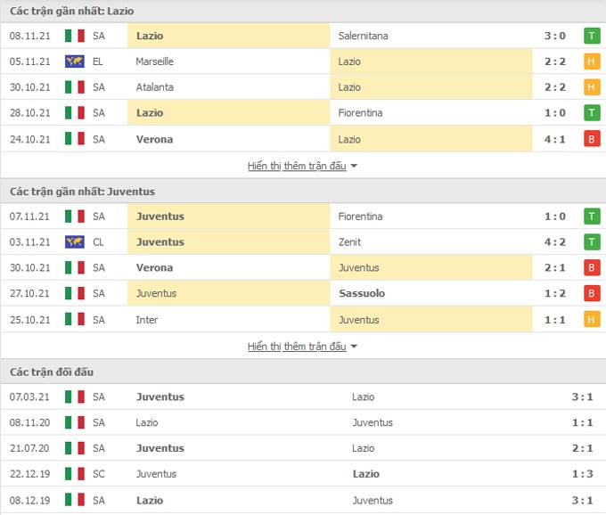Click the Italy flag on the Atalanta–Lazio row
Image resolution: width=606 pixels, height=515 pixels.
pos(75,87)
